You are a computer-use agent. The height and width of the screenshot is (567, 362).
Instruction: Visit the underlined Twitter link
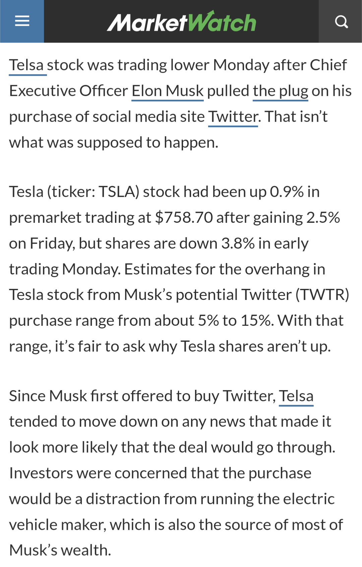click(233, 117)
